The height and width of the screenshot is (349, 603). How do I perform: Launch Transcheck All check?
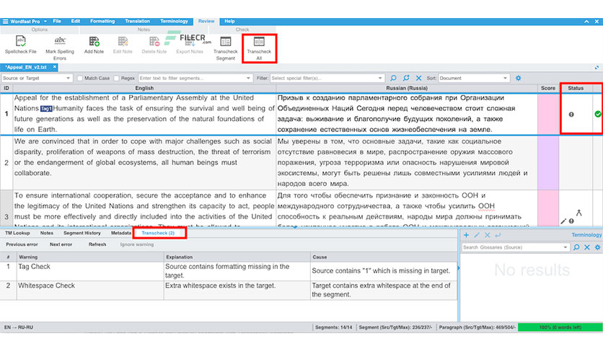point(259,48)
